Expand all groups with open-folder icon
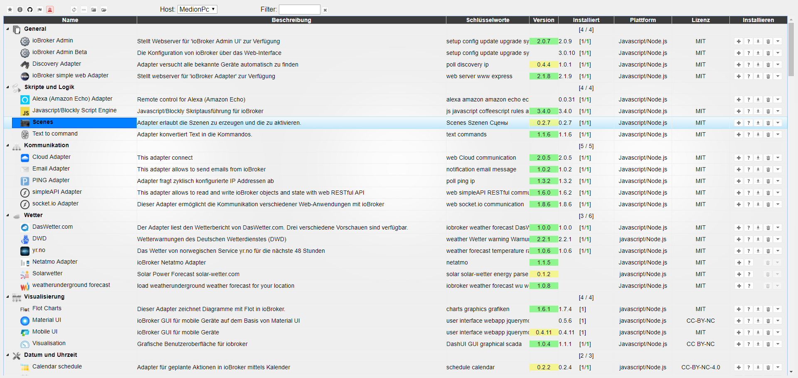The height and width of the screenshot is (378, 798). click(x=104, y=10)
